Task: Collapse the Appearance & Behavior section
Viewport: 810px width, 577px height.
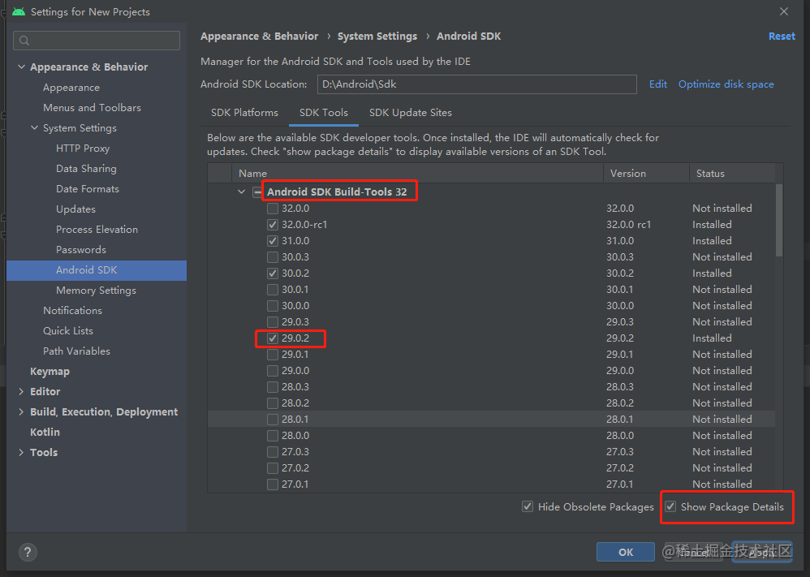Action: (x=21, y=67)
